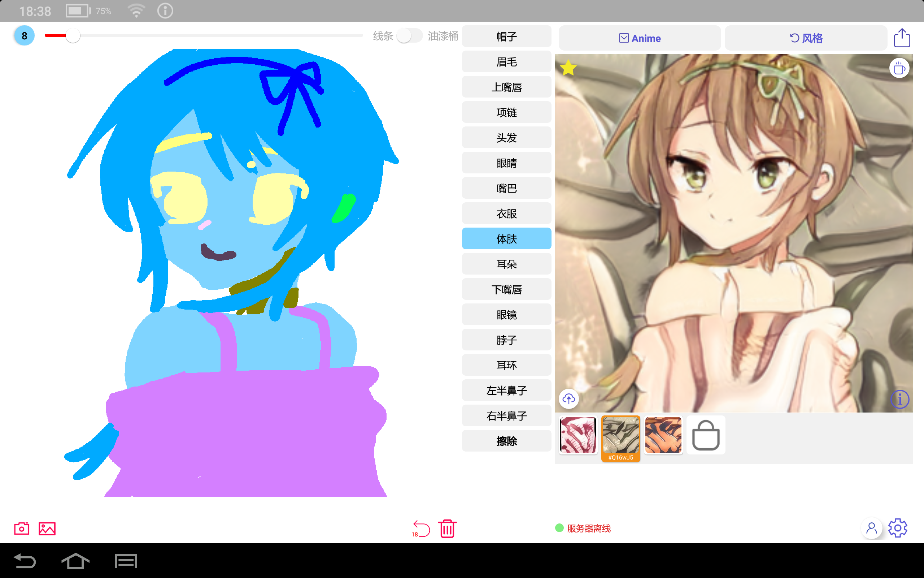This screenshot has width=924, height=578.
Task: Click the cloud upload icon
Action: [568, 399]
